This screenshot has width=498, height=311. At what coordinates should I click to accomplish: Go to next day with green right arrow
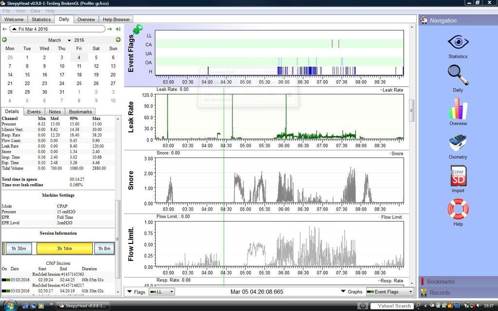(x=109, y=29)
